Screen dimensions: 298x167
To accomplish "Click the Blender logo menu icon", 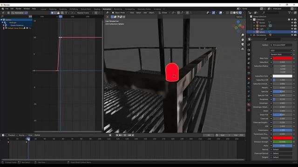I will coord(3,9).
